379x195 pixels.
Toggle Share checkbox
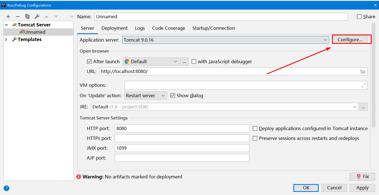(x=359, y=17)
